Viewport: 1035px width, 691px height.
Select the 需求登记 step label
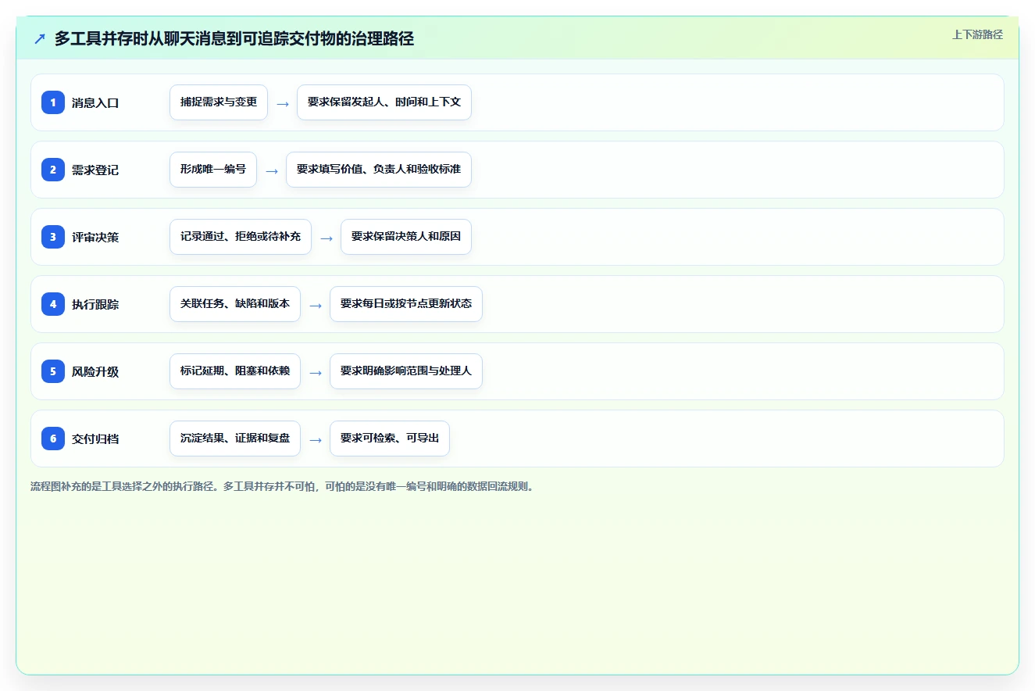(x=95, y=170)
